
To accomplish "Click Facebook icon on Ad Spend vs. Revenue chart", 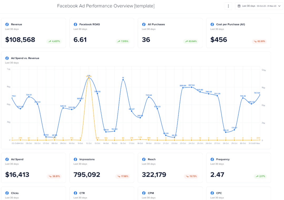I will coord(7,58).
